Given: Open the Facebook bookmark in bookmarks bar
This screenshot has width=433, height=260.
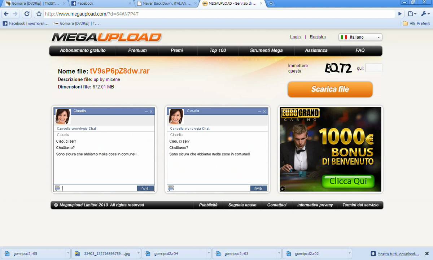Looking at the screenshot, I should [x=26, y=23].
